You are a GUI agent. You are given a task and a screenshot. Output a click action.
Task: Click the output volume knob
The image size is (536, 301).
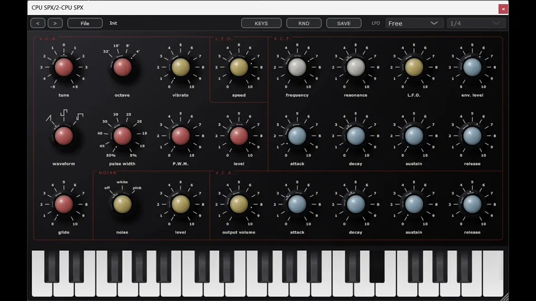(x=238, y=204)
